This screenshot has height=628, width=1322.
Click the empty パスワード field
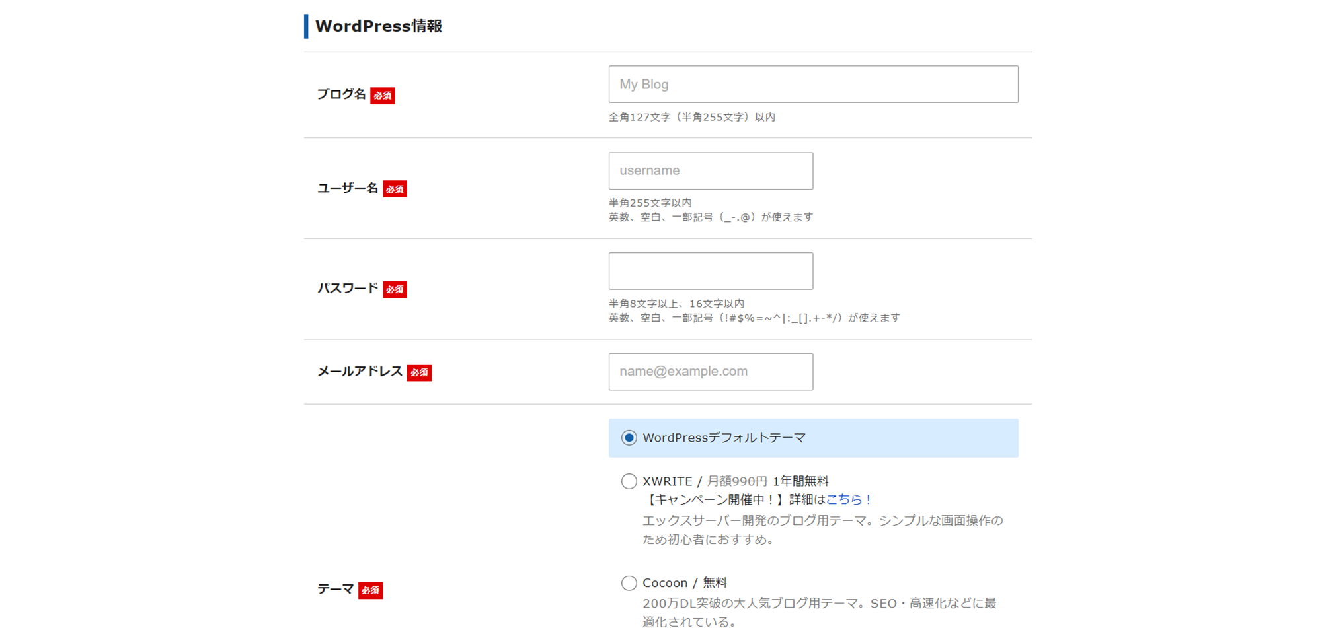click(710, 271)
